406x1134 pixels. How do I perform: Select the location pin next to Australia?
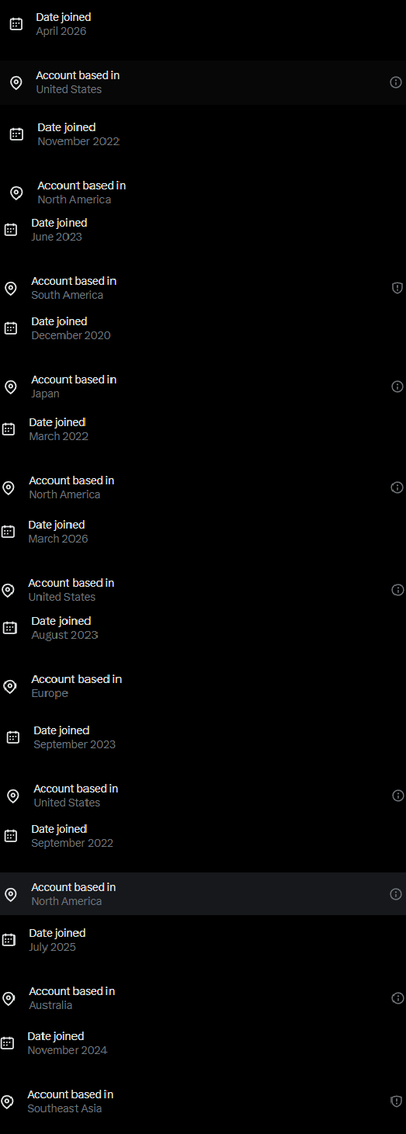pyautogui.click(x=9, y=998)
